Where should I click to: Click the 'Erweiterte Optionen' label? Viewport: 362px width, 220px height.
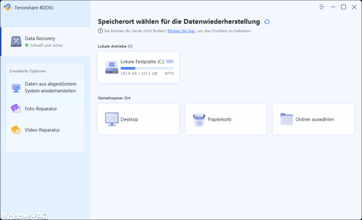click(28, 71)
